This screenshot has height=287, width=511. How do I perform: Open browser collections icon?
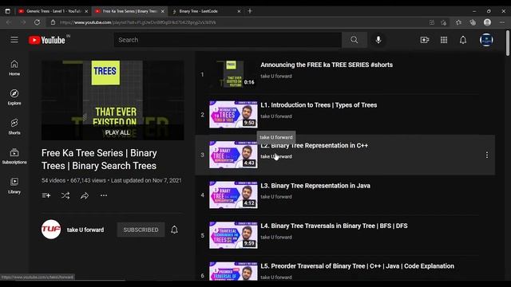(473, 22)
